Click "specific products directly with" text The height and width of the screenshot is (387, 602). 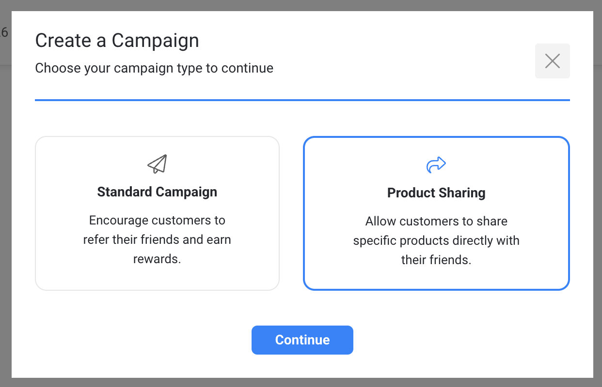pos(436,240)
